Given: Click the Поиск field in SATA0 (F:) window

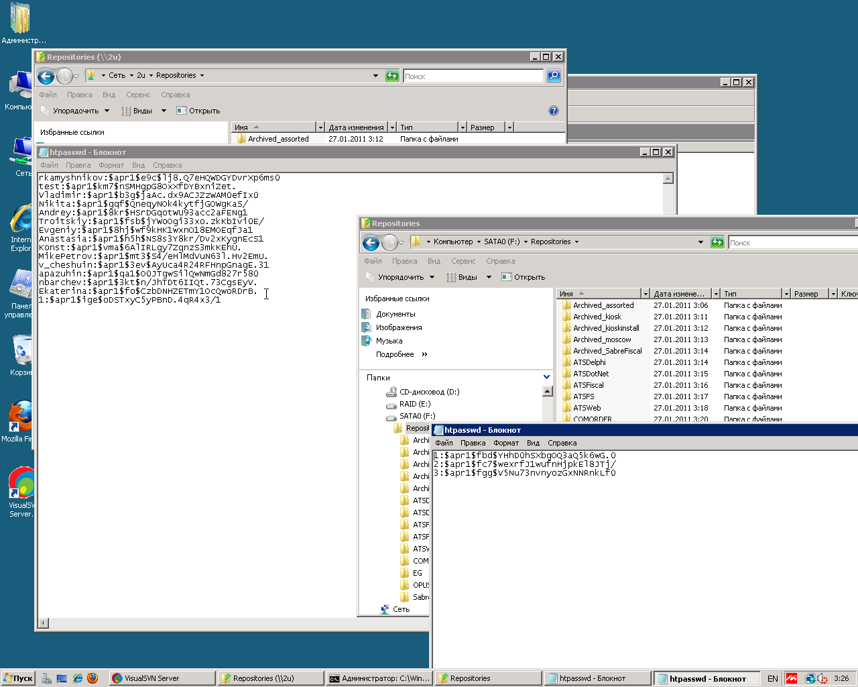Looking at the screenshot, I should click(793, 242).
